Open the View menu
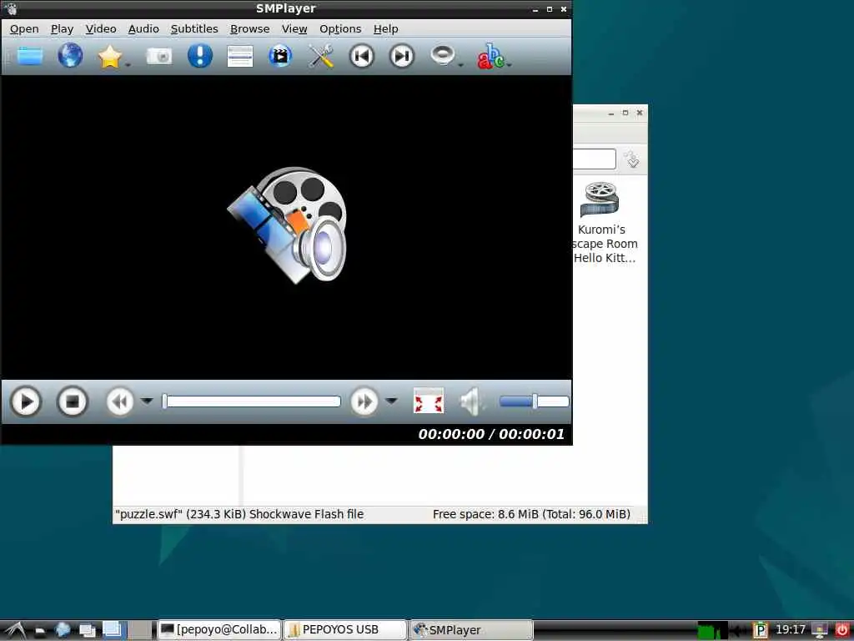 click(294, 29)
